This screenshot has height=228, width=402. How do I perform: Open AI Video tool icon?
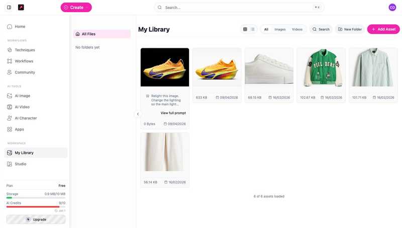click(x=10, y=107)
